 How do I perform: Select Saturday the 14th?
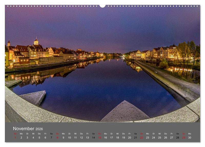(x=94, y=138)
